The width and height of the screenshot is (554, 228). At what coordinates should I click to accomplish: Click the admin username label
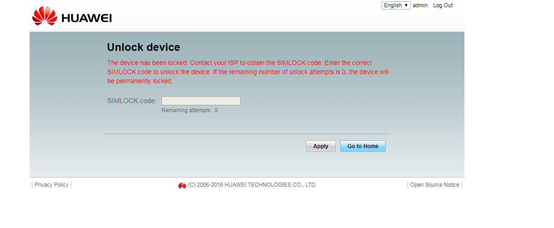(420, 5)
